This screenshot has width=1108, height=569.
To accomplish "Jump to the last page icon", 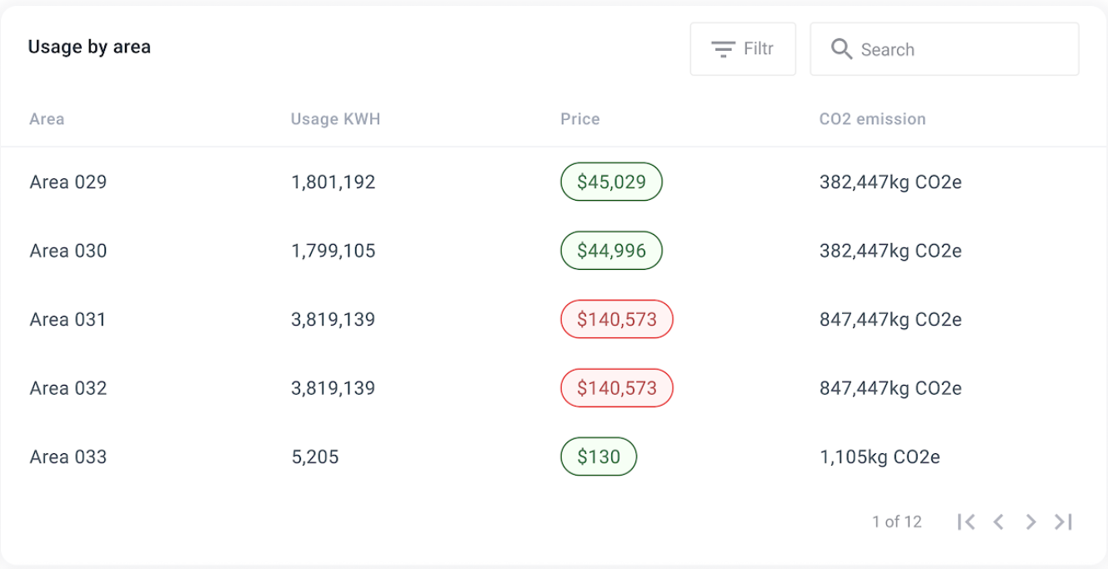I will [x=1063, y=522].
